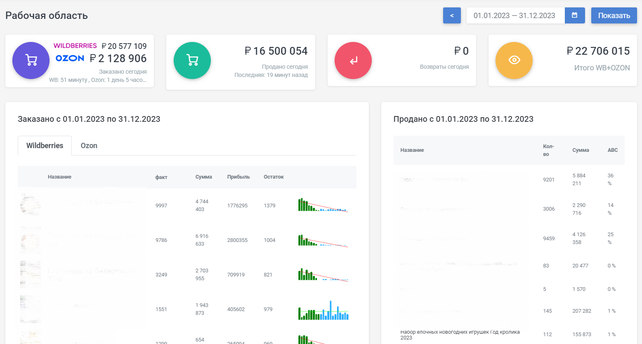642x344 pixels.
Task: Click the ABC column header in sold table
Action: tap(612, 150)
